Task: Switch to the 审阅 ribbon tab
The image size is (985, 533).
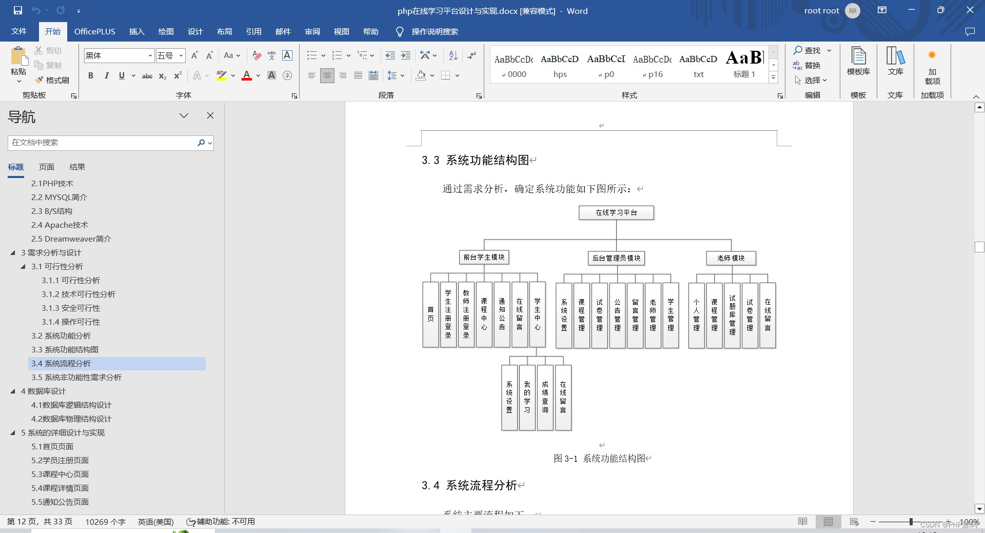Action: pos(312,31)
